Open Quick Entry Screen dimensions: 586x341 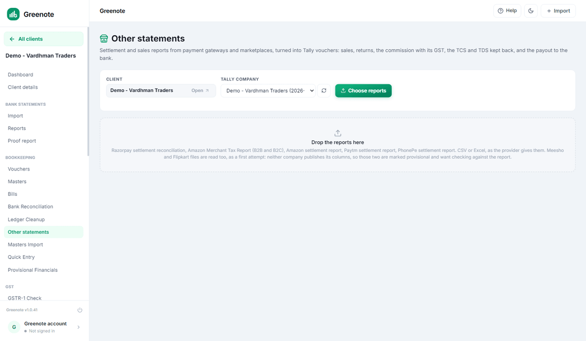coord(43,257)
